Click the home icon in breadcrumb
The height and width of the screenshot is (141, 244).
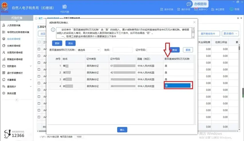click(x=36, y=18)
